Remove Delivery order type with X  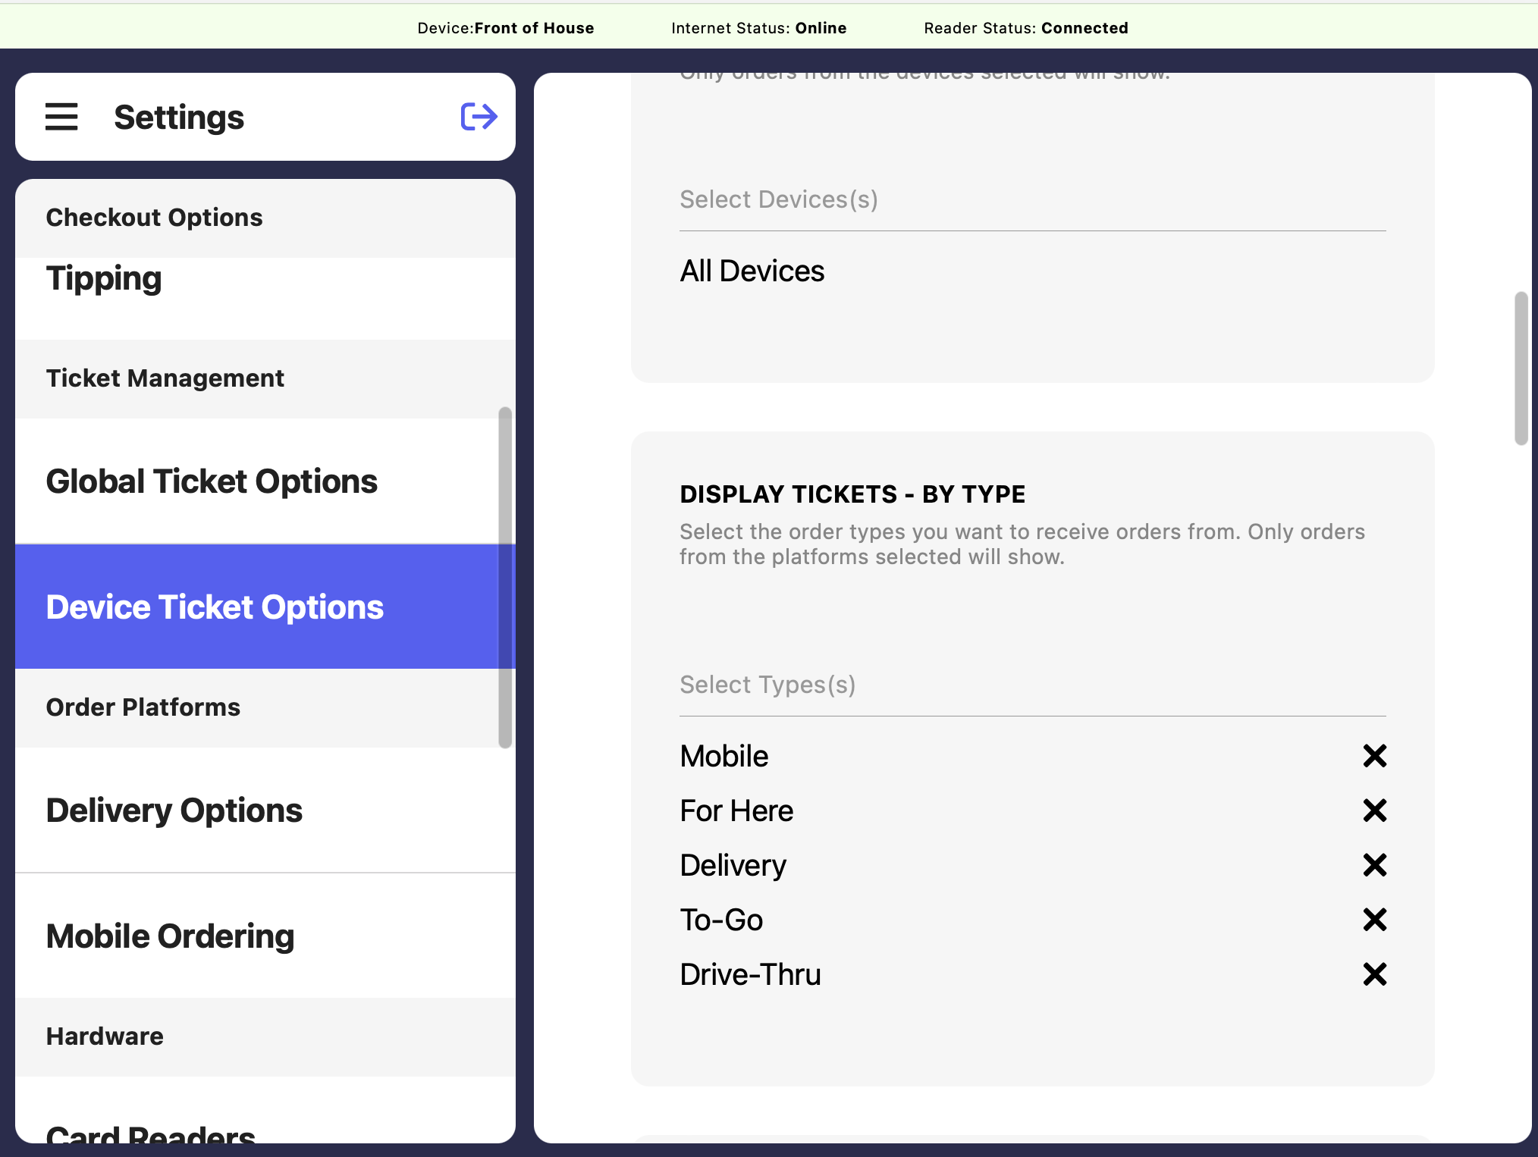[x=1374, y=865]
